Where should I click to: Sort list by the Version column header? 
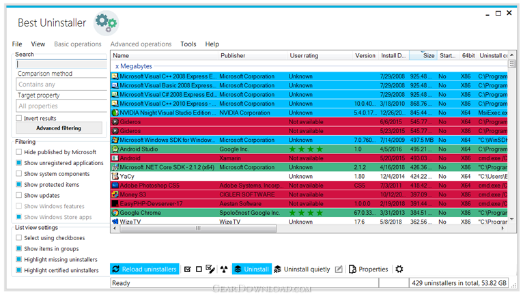point(365,55)
